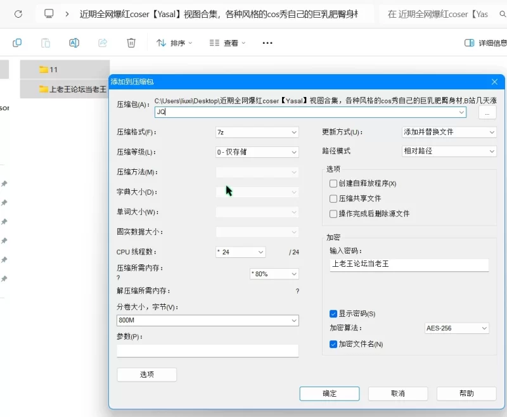507x417 pixels.
Task: Open the 压缩所需内存 80% dropdown
Action: (274, 274)
